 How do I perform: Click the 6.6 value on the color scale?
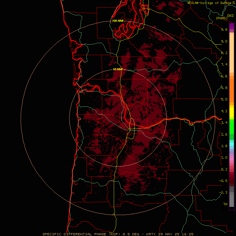pyautogui.click(x=224, y=76)
